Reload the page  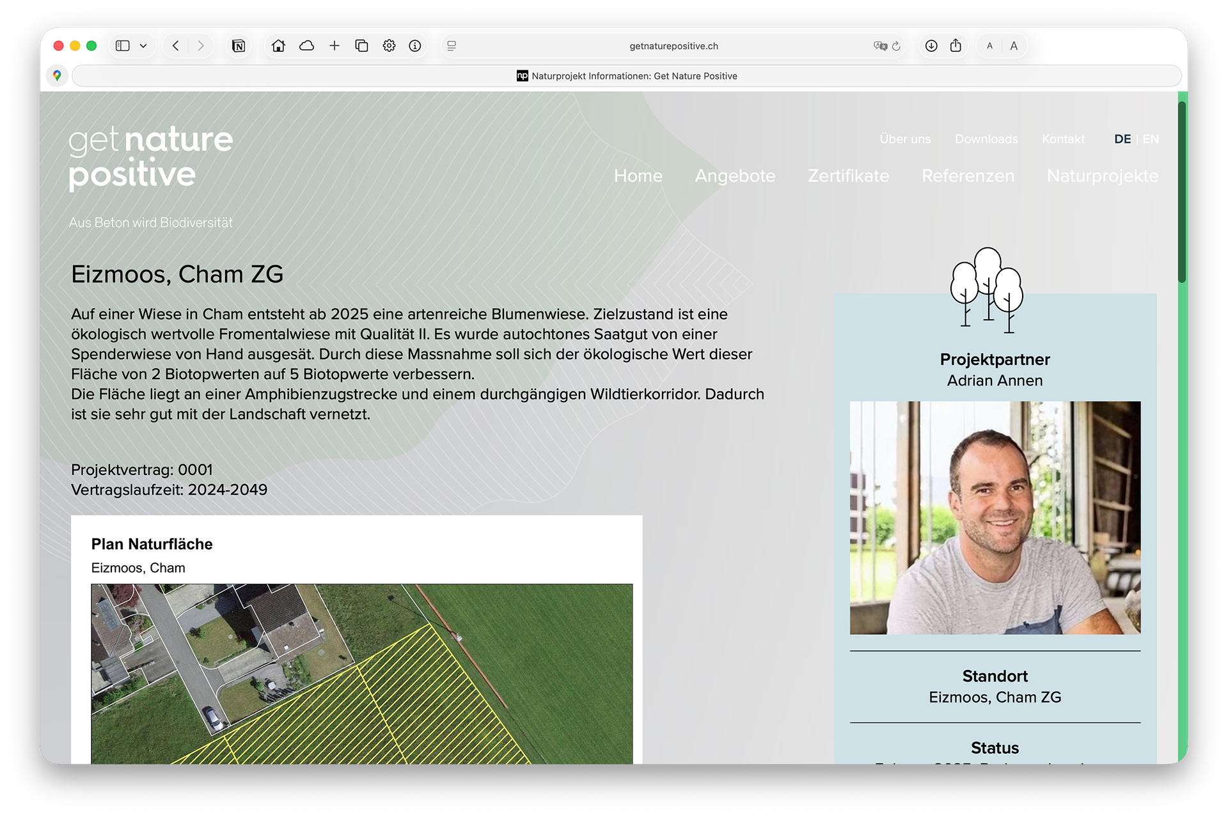tap(897, 45)
